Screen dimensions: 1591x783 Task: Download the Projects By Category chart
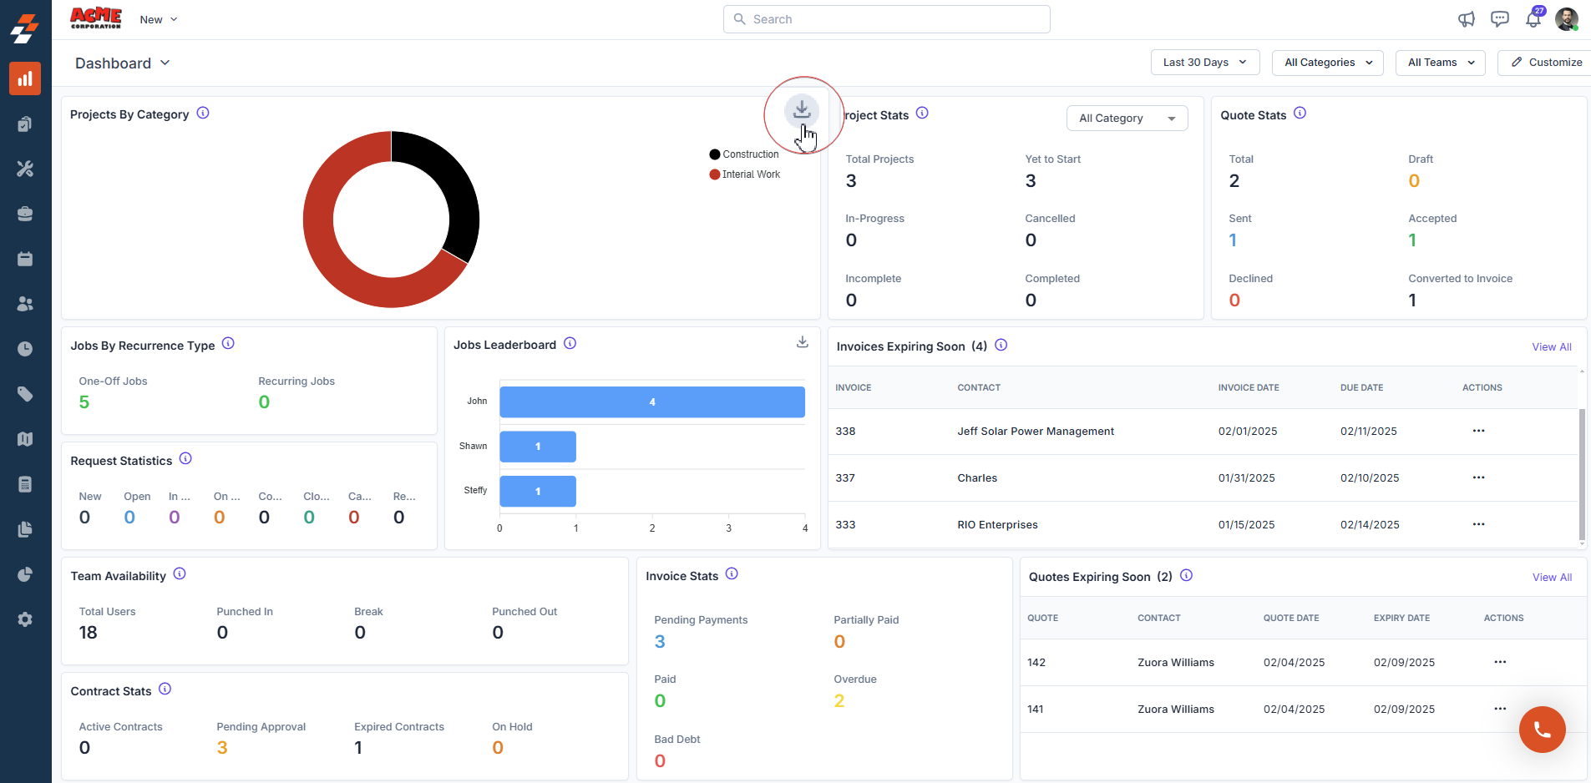(x=802, y=110)
